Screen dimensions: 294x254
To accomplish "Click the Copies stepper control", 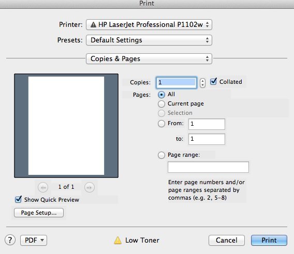I will tap(202, 83).
